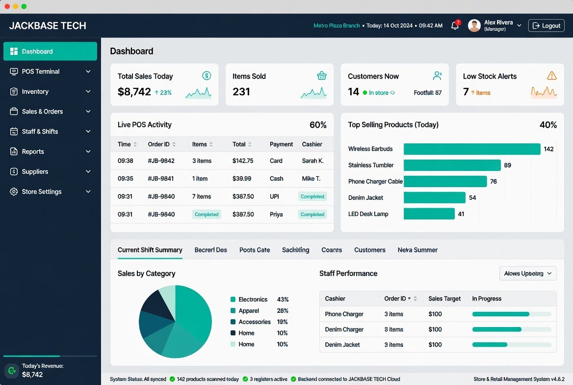
Task: Open the notifications bell icon
Action: coord(455,26)
